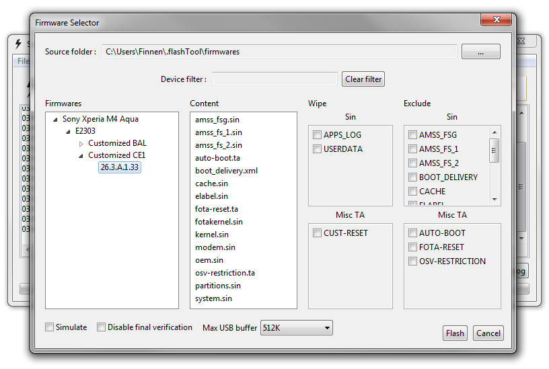Click Exclude Sin list scroll-down arrow

(x=495, y=200)
